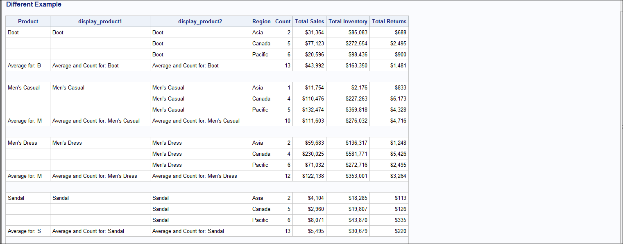623x244 pixels.
Task: Select the Average for: B cell
Action: pos(25,66)
